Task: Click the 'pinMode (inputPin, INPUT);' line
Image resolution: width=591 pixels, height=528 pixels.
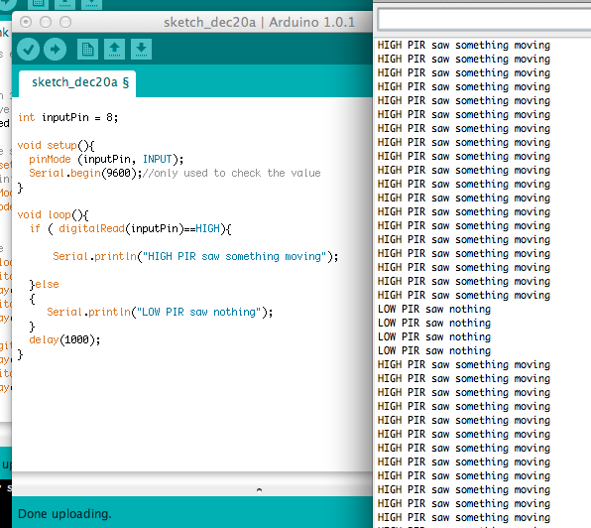Action: pos(106,159)
